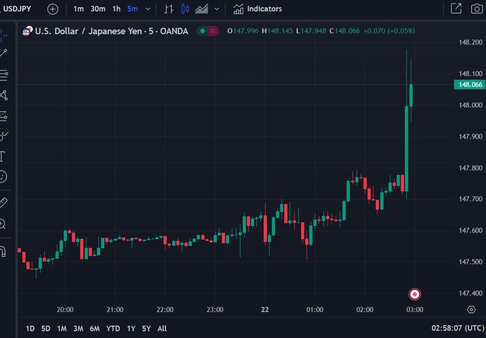The height and width of the screenshot is (338, 486).
Task: Toggle the magnet mode icon
Action: click(3, 251)
